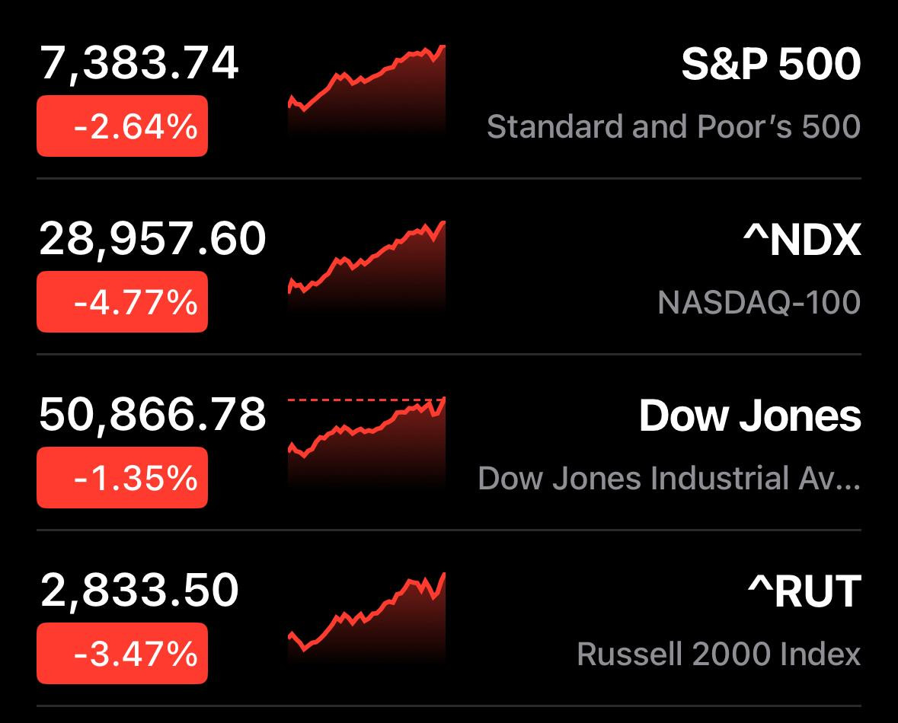Open the Russell 2000 Index label
Screen dimensions: 898x723
point(719,654)
